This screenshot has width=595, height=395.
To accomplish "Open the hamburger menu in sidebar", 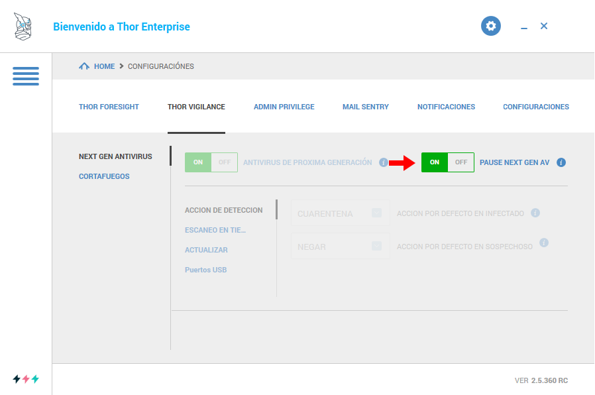I will tap(26, 76).
